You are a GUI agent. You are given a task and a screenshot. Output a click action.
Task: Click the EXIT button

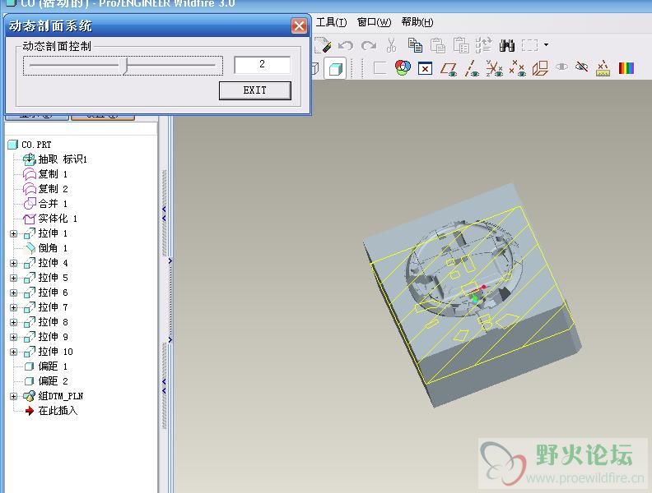click(x=255, y=90)
